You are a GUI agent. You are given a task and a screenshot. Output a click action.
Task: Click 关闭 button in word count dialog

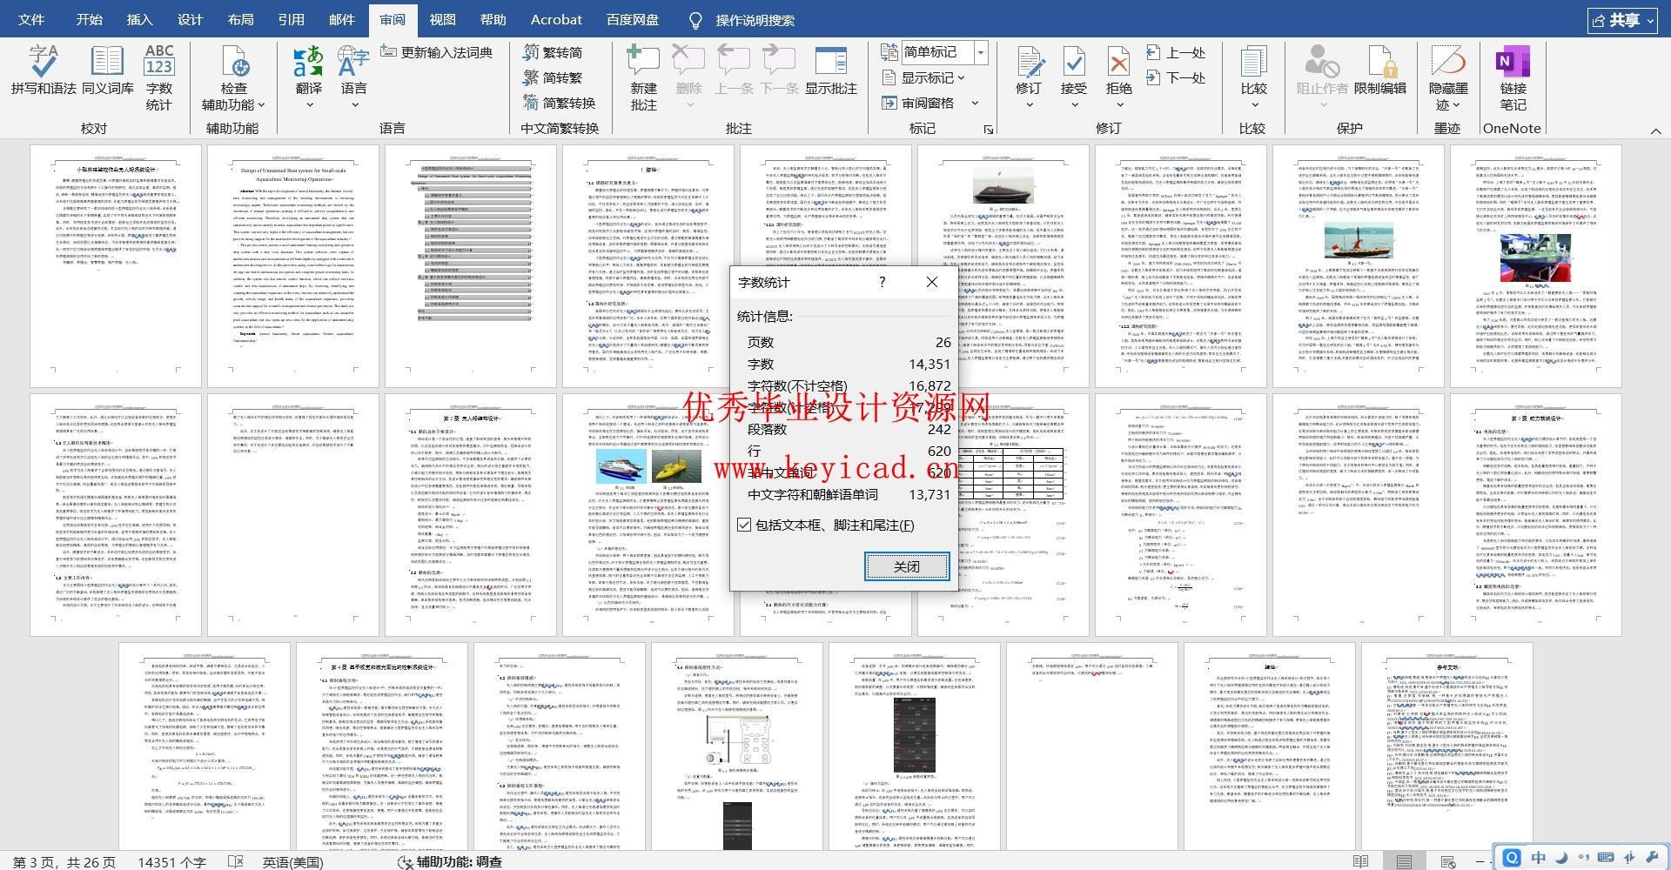907,566
